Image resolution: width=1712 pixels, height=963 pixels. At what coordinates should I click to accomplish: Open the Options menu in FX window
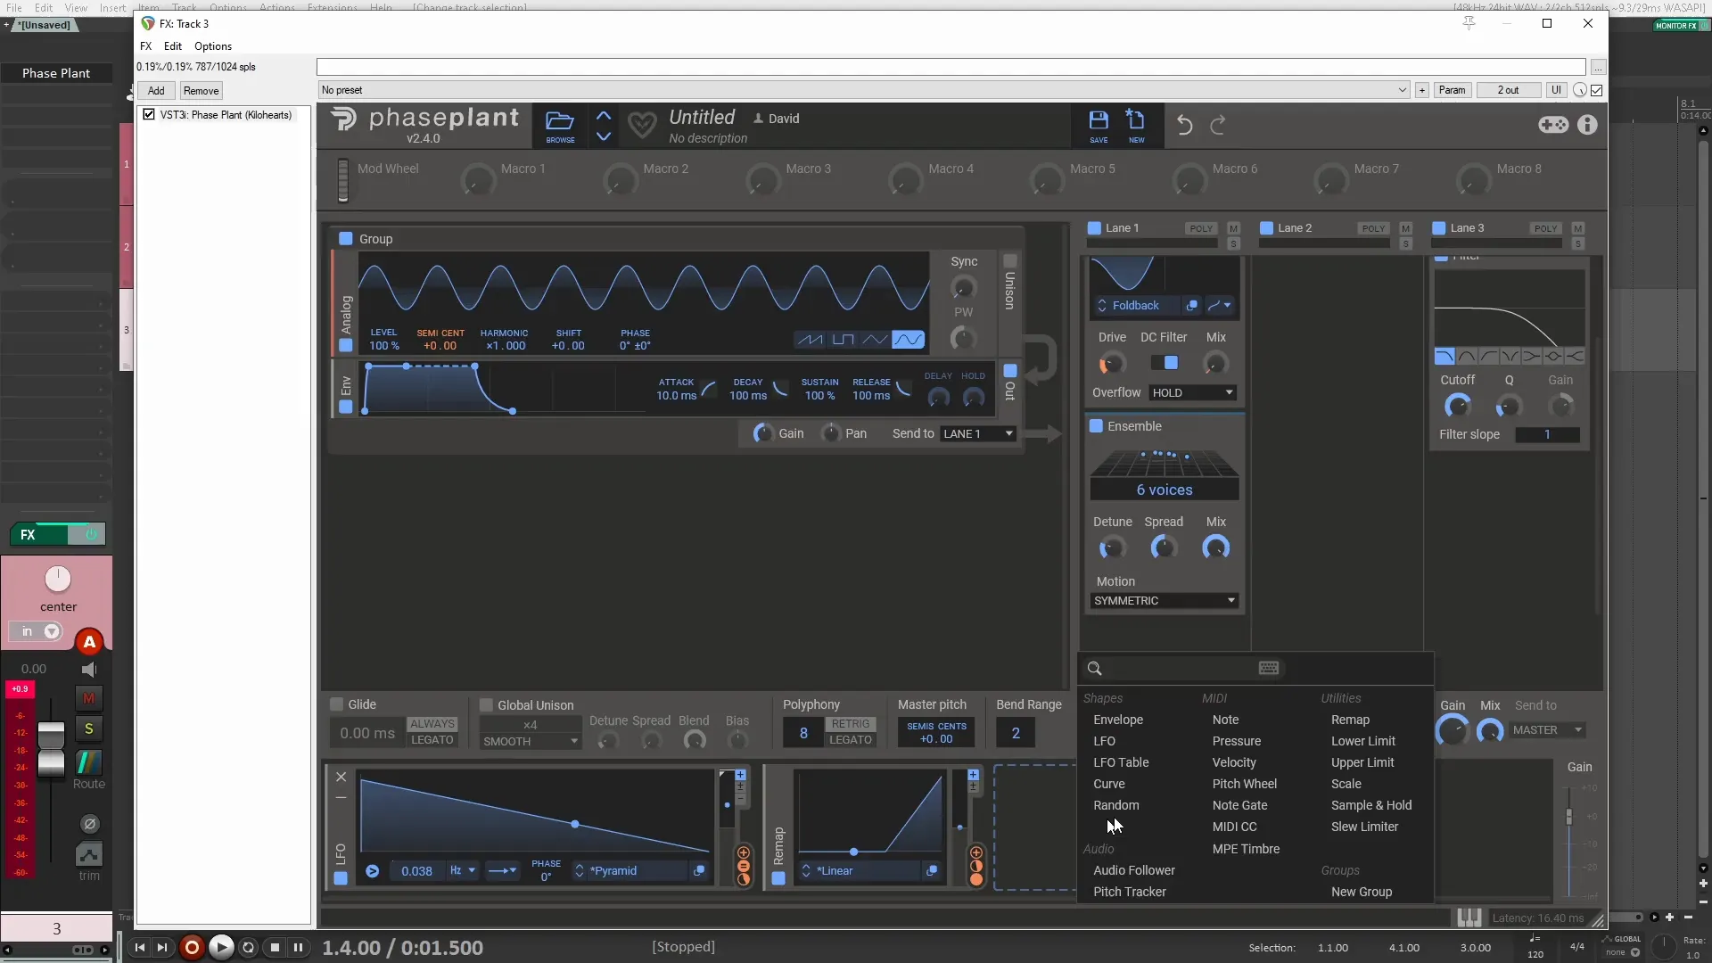[213, 46]
